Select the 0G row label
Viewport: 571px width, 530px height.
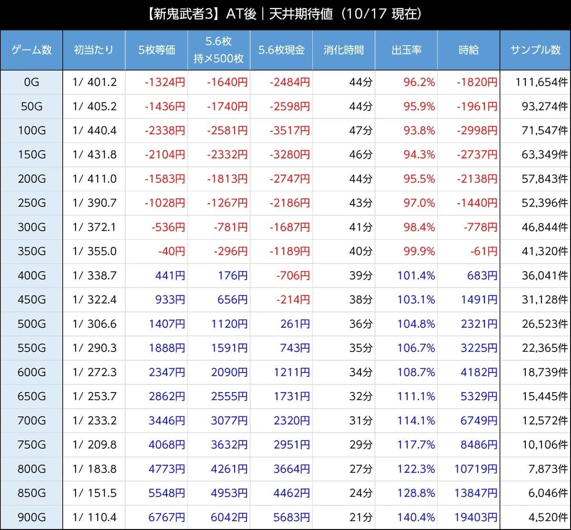pos(31,82)
